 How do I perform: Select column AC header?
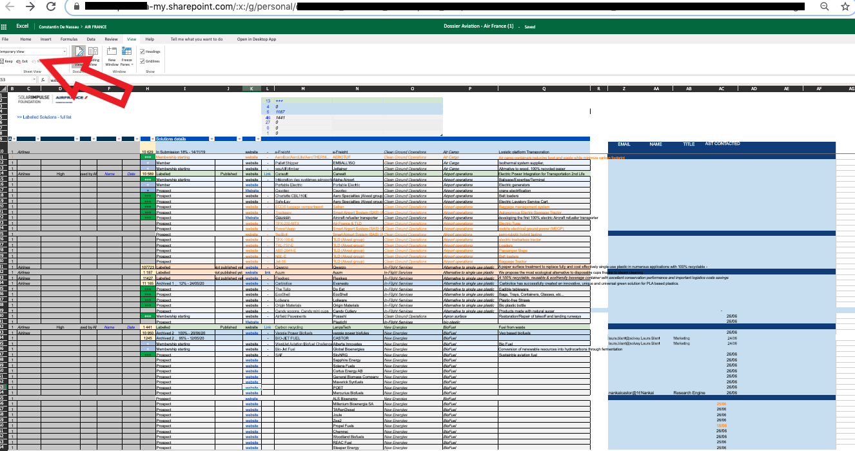point(722,88)
